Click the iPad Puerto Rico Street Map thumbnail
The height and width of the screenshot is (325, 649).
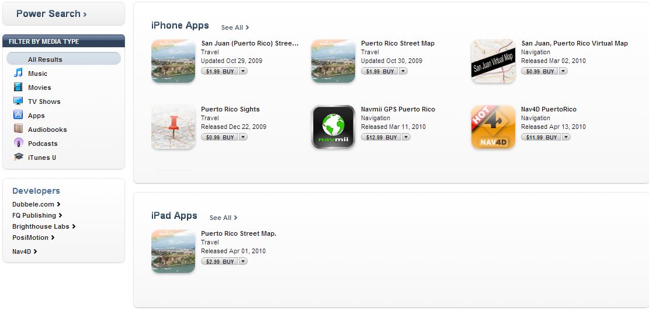coord(173,251)
